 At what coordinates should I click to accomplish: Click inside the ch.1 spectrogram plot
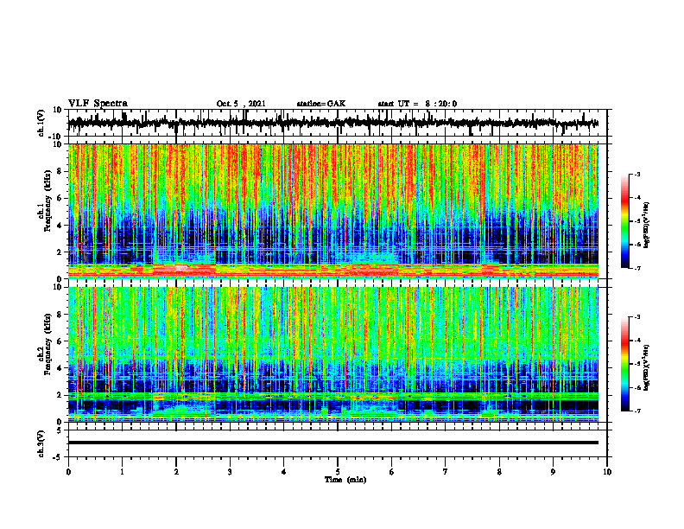(332, 211)
